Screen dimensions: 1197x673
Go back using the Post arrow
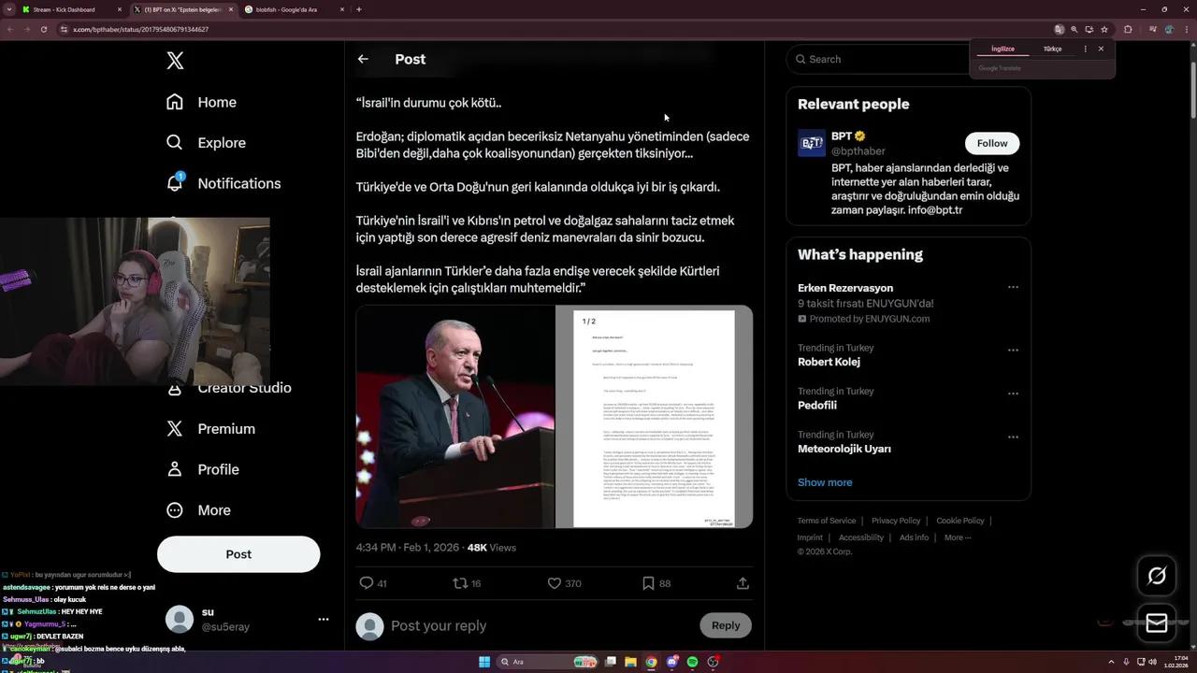[x=363, y=59]
